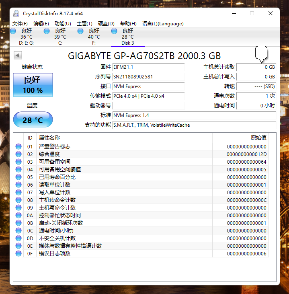This screenshot has height=294, width=289.
Task: Click status orb of attribute 09 主机写命令计数
Action: click(x=18, y=208)
